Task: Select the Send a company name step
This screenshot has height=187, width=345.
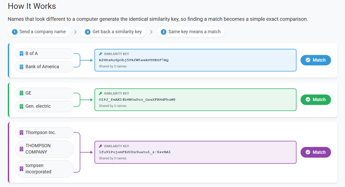Action: (39, 32)
